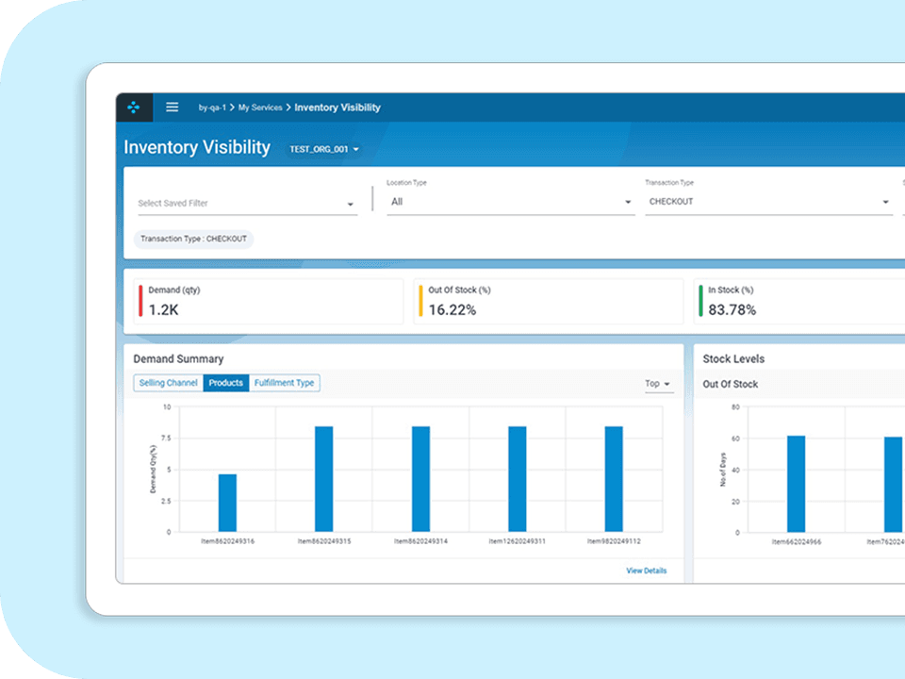905x679 pixels.
Task: Switch to the Products tab
Action: pyautogui.click(x=226, y=383)
